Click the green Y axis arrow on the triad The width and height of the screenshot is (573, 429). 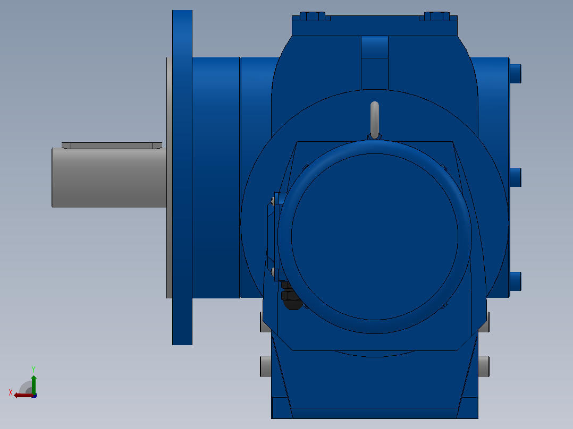33,384
